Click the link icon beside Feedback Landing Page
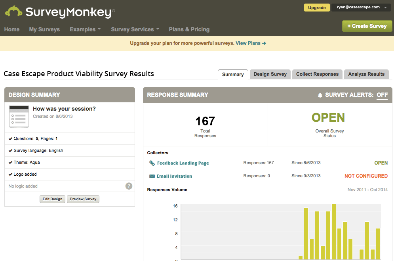The height and width of the screenshot is (261, 394). pyautogui.click(x=152, y=163)
